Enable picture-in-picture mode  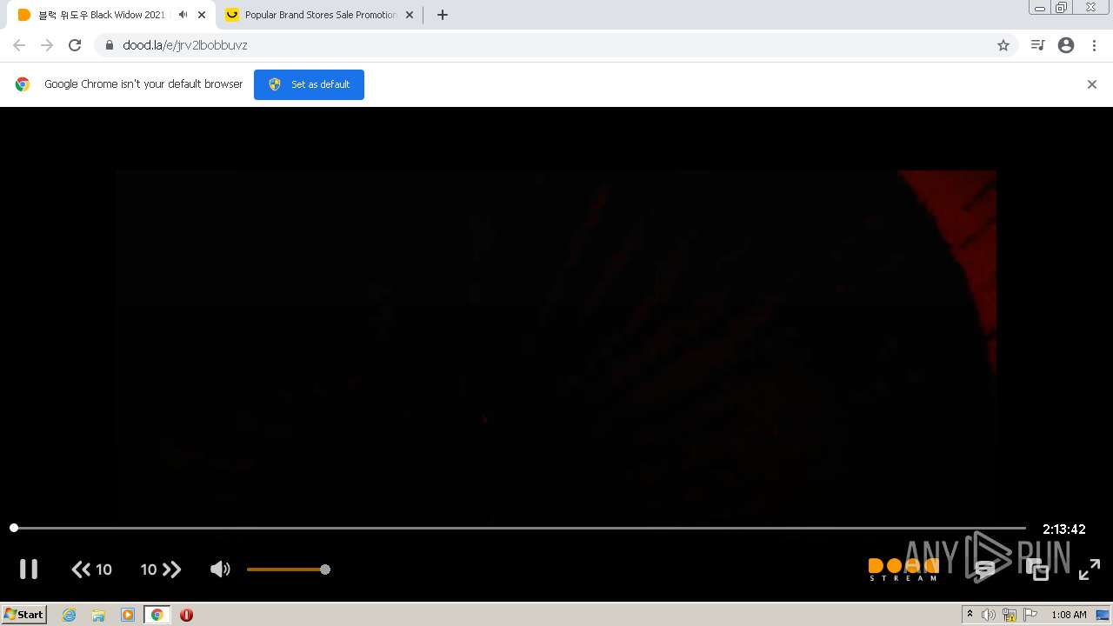click(x=1037, y=569)
